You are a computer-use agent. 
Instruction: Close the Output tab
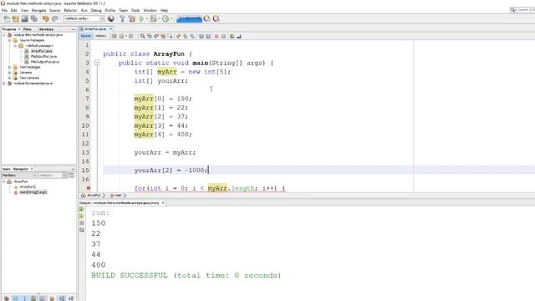(x=163, y=202)
